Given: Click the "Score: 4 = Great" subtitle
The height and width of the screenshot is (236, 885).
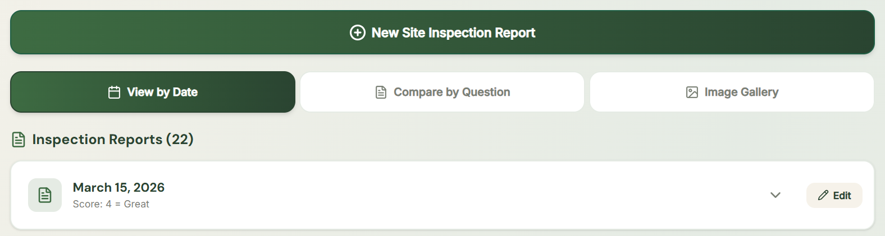Looking at the screenshot, I should pos(111,204).
